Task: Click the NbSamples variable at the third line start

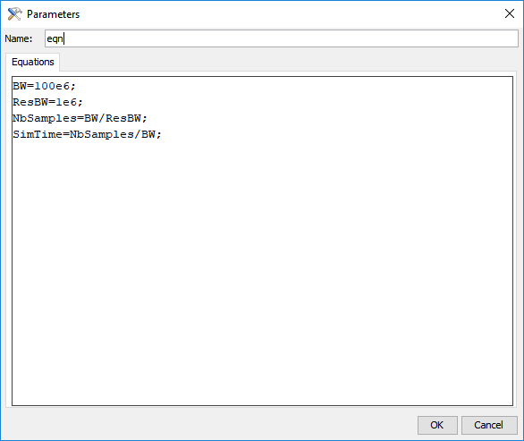Action: [45, 118]
